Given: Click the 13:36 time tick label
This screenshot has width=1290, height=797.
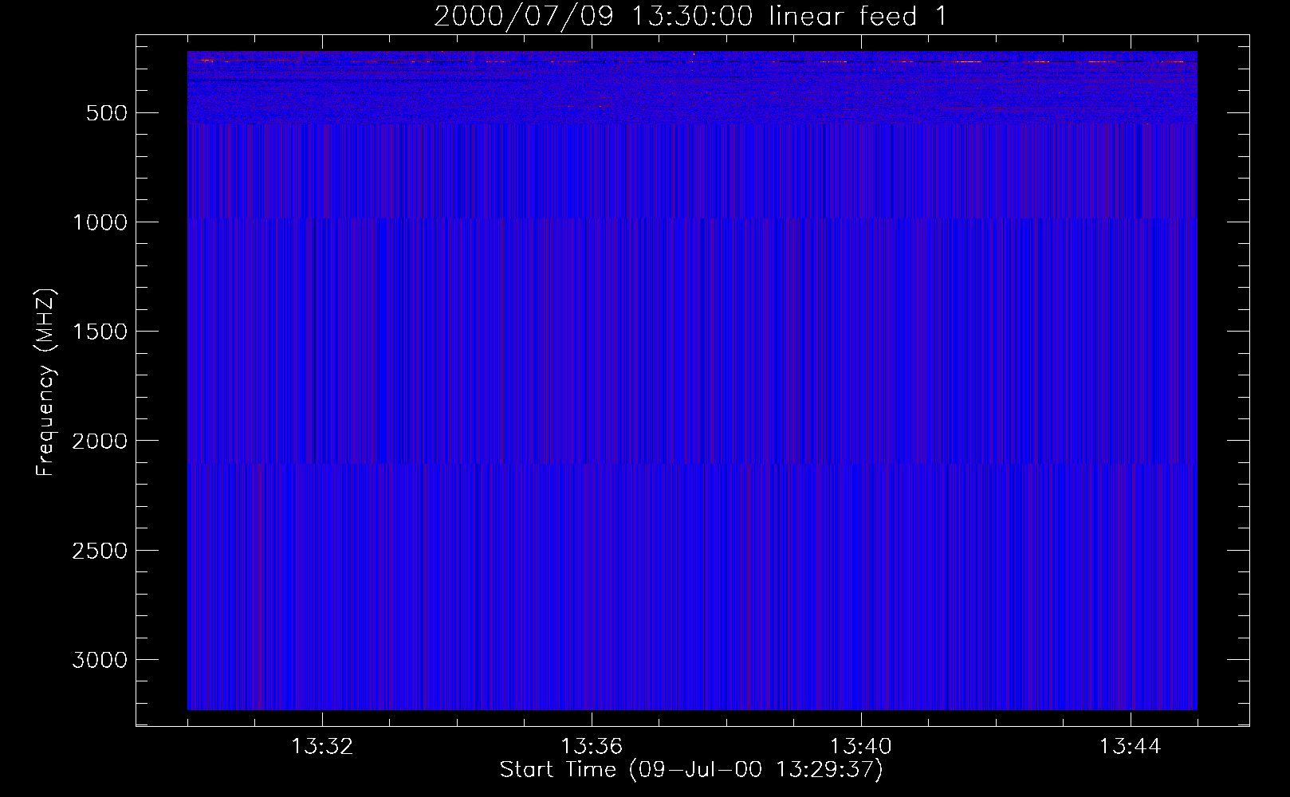Looking at the screenshot, I should (x=592, y=747).
